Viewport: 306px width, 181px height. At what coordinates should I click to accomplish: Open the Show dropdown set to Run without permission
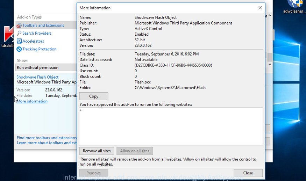click(46, 67)
